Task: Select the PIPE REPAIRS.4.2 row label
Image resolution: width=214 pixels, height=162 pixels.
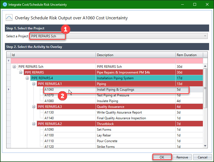Action: point(50,124)
